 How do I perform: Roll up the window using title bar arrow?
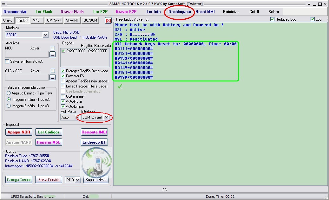click(309, 4)
